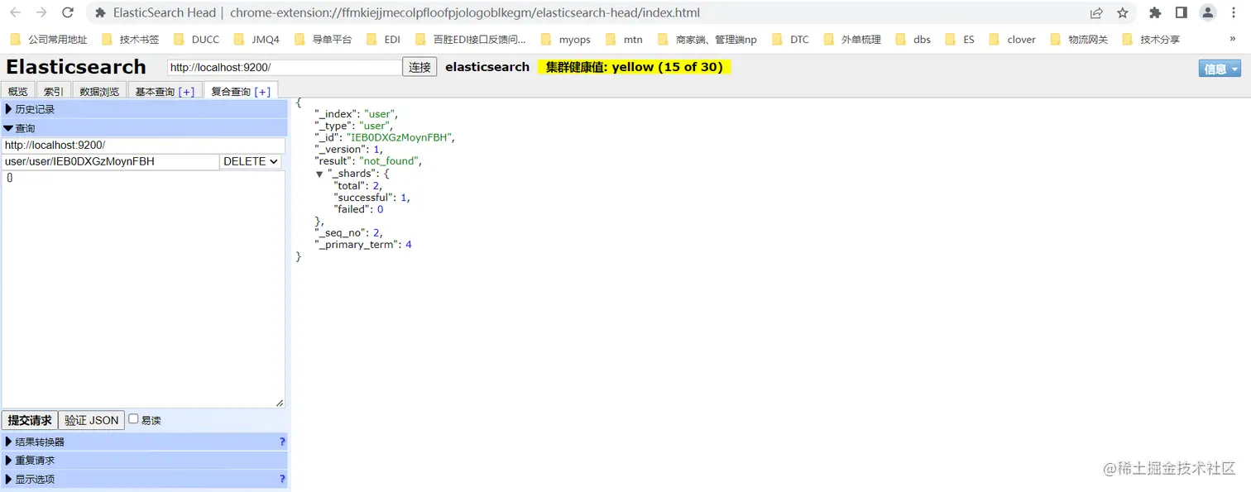
Task: Reload the ElasticSearch Head page
Action: (68, 12)
